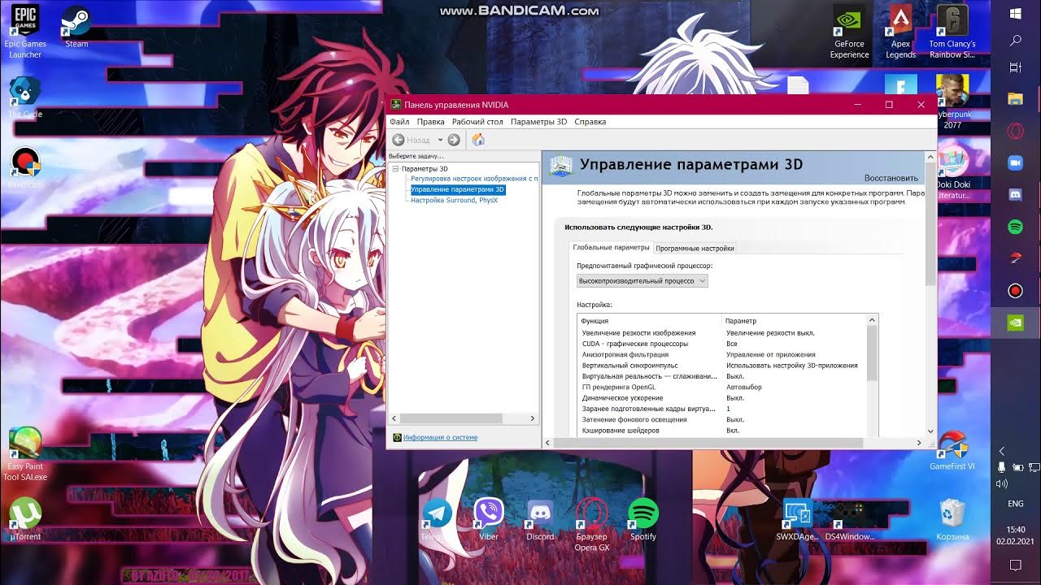This screenshot has width=1041, height=585.
Task: Switch to Программные настройки tab
Action: 695,248
